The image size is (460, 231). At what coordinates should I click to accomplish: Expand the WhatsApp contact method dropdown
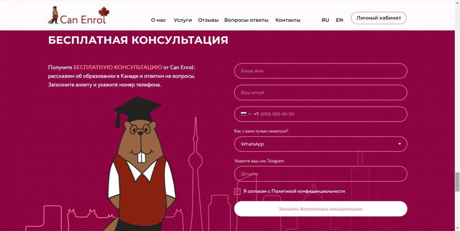pyautogui.click(x=321, y=144)
